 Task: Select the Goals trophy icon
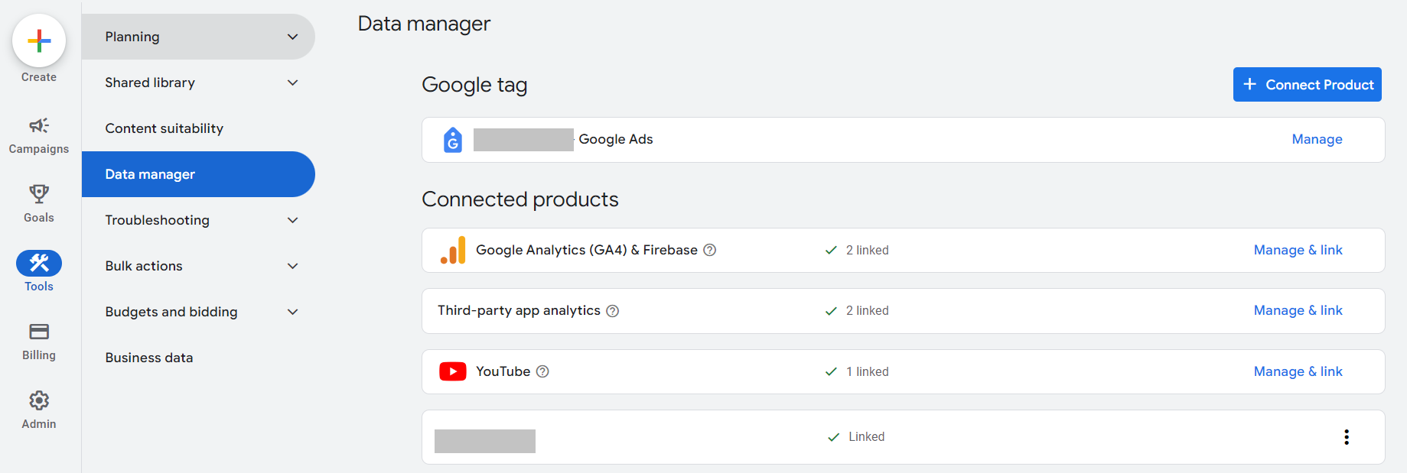point(39,195)
